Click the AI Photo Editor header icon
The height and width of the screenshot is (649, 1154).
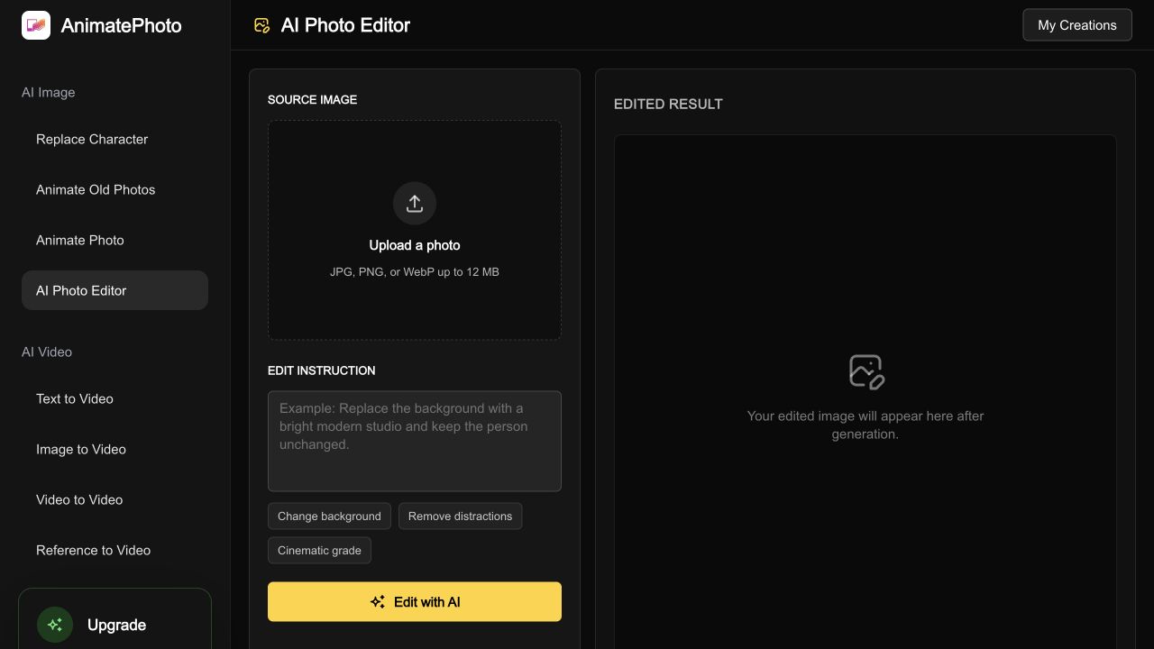[x=261, y=25]
